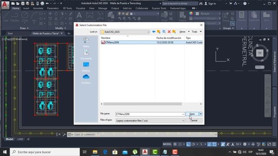
Task: Click Plot printer icon in quick access
Action: pos(42,3)
